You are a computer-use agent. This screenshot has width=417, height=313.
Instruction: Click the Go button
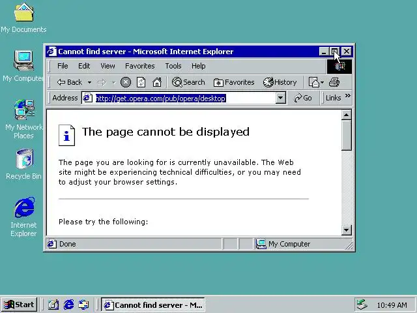click(303, 98)
